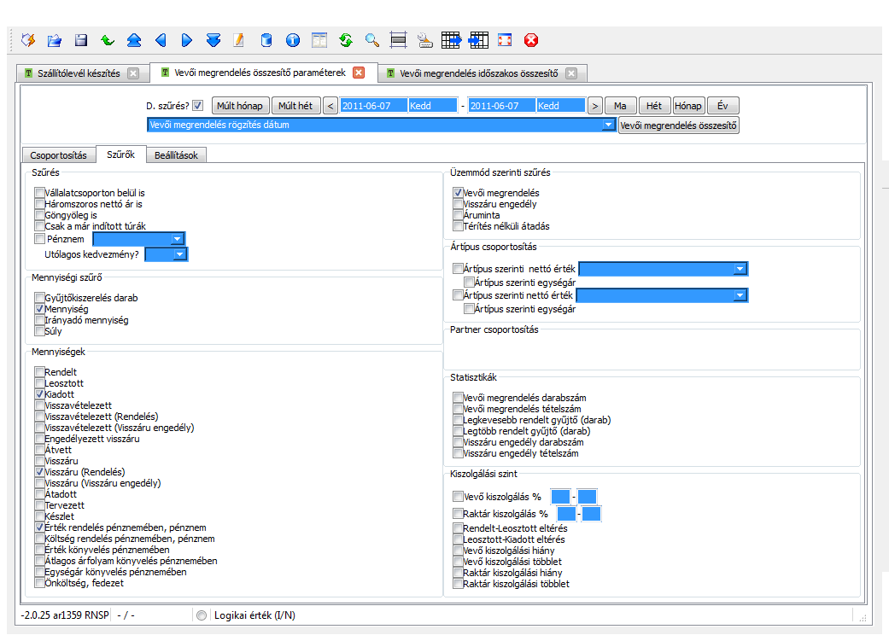Click the window layout form icon
889x641 pixels.
coord(319,40)
